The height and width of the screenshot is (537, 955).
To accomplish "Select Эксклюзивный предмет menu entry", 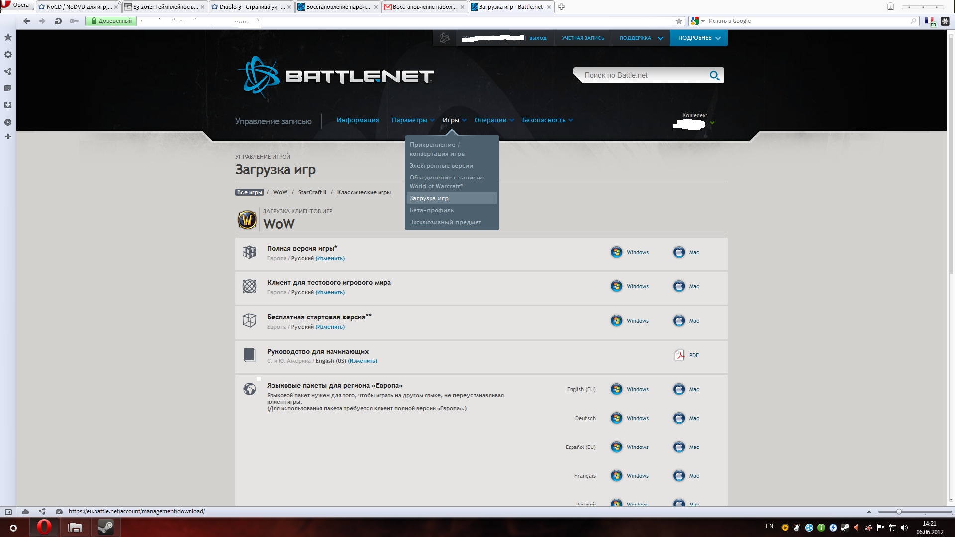I will pos(452,222).
